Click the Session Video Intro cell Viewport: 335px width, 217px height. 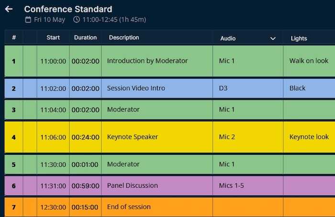point(136,88)
